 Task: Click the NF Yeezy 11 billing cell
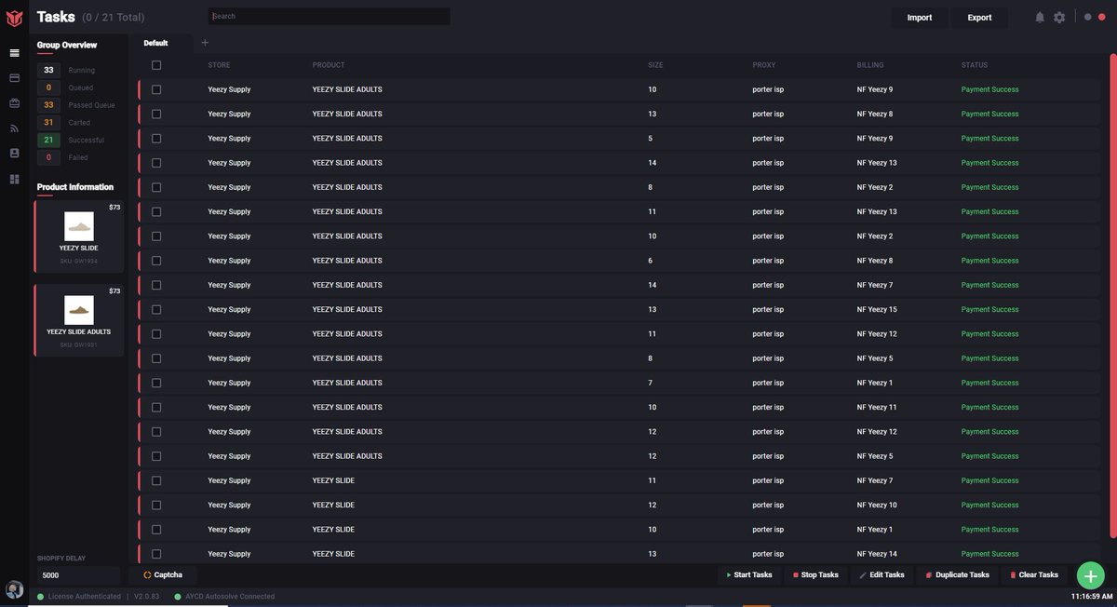877,407
